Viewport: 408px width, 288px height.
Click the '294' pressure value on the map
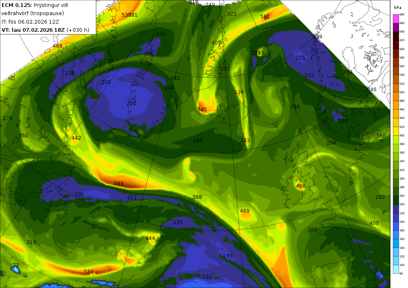coord(331,143)
